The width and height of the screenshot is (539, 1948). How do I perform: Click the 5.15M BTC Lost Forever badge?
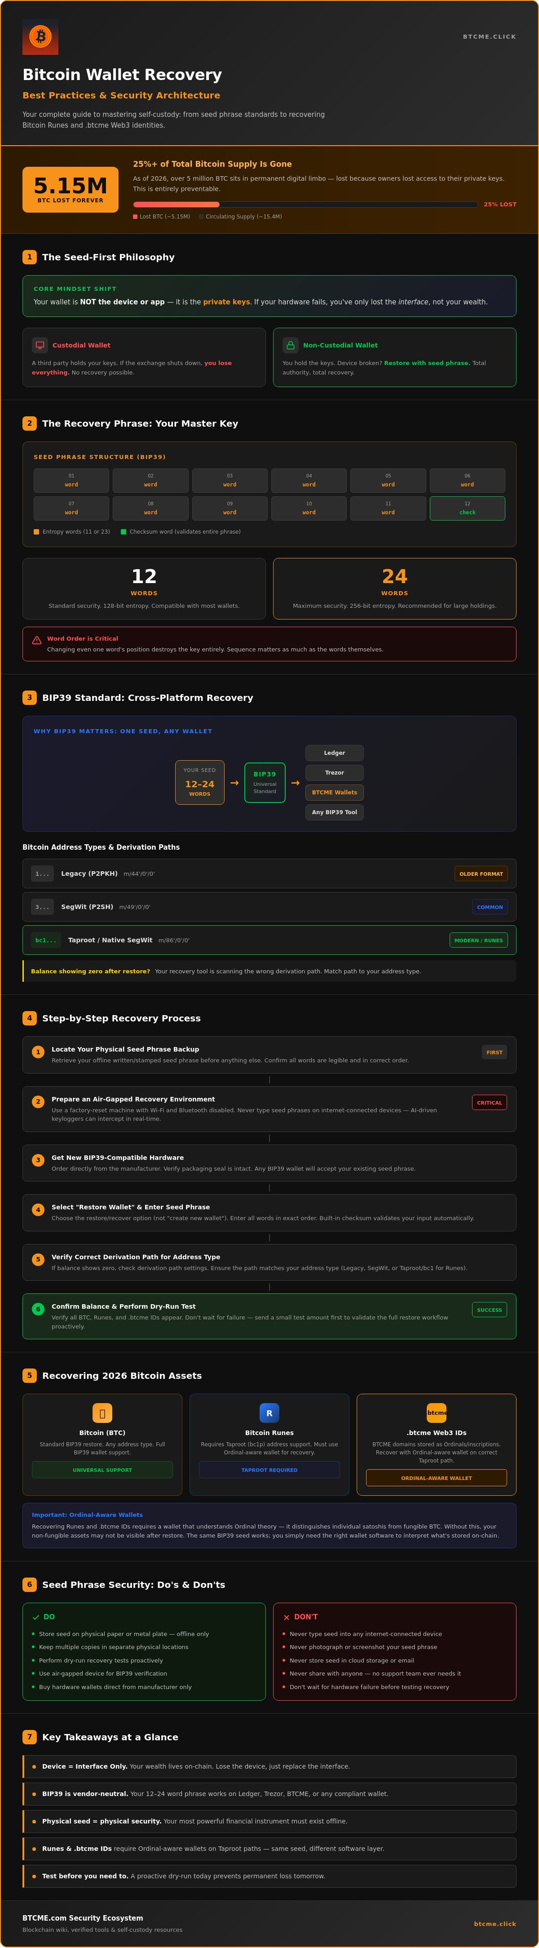[71, 190]
